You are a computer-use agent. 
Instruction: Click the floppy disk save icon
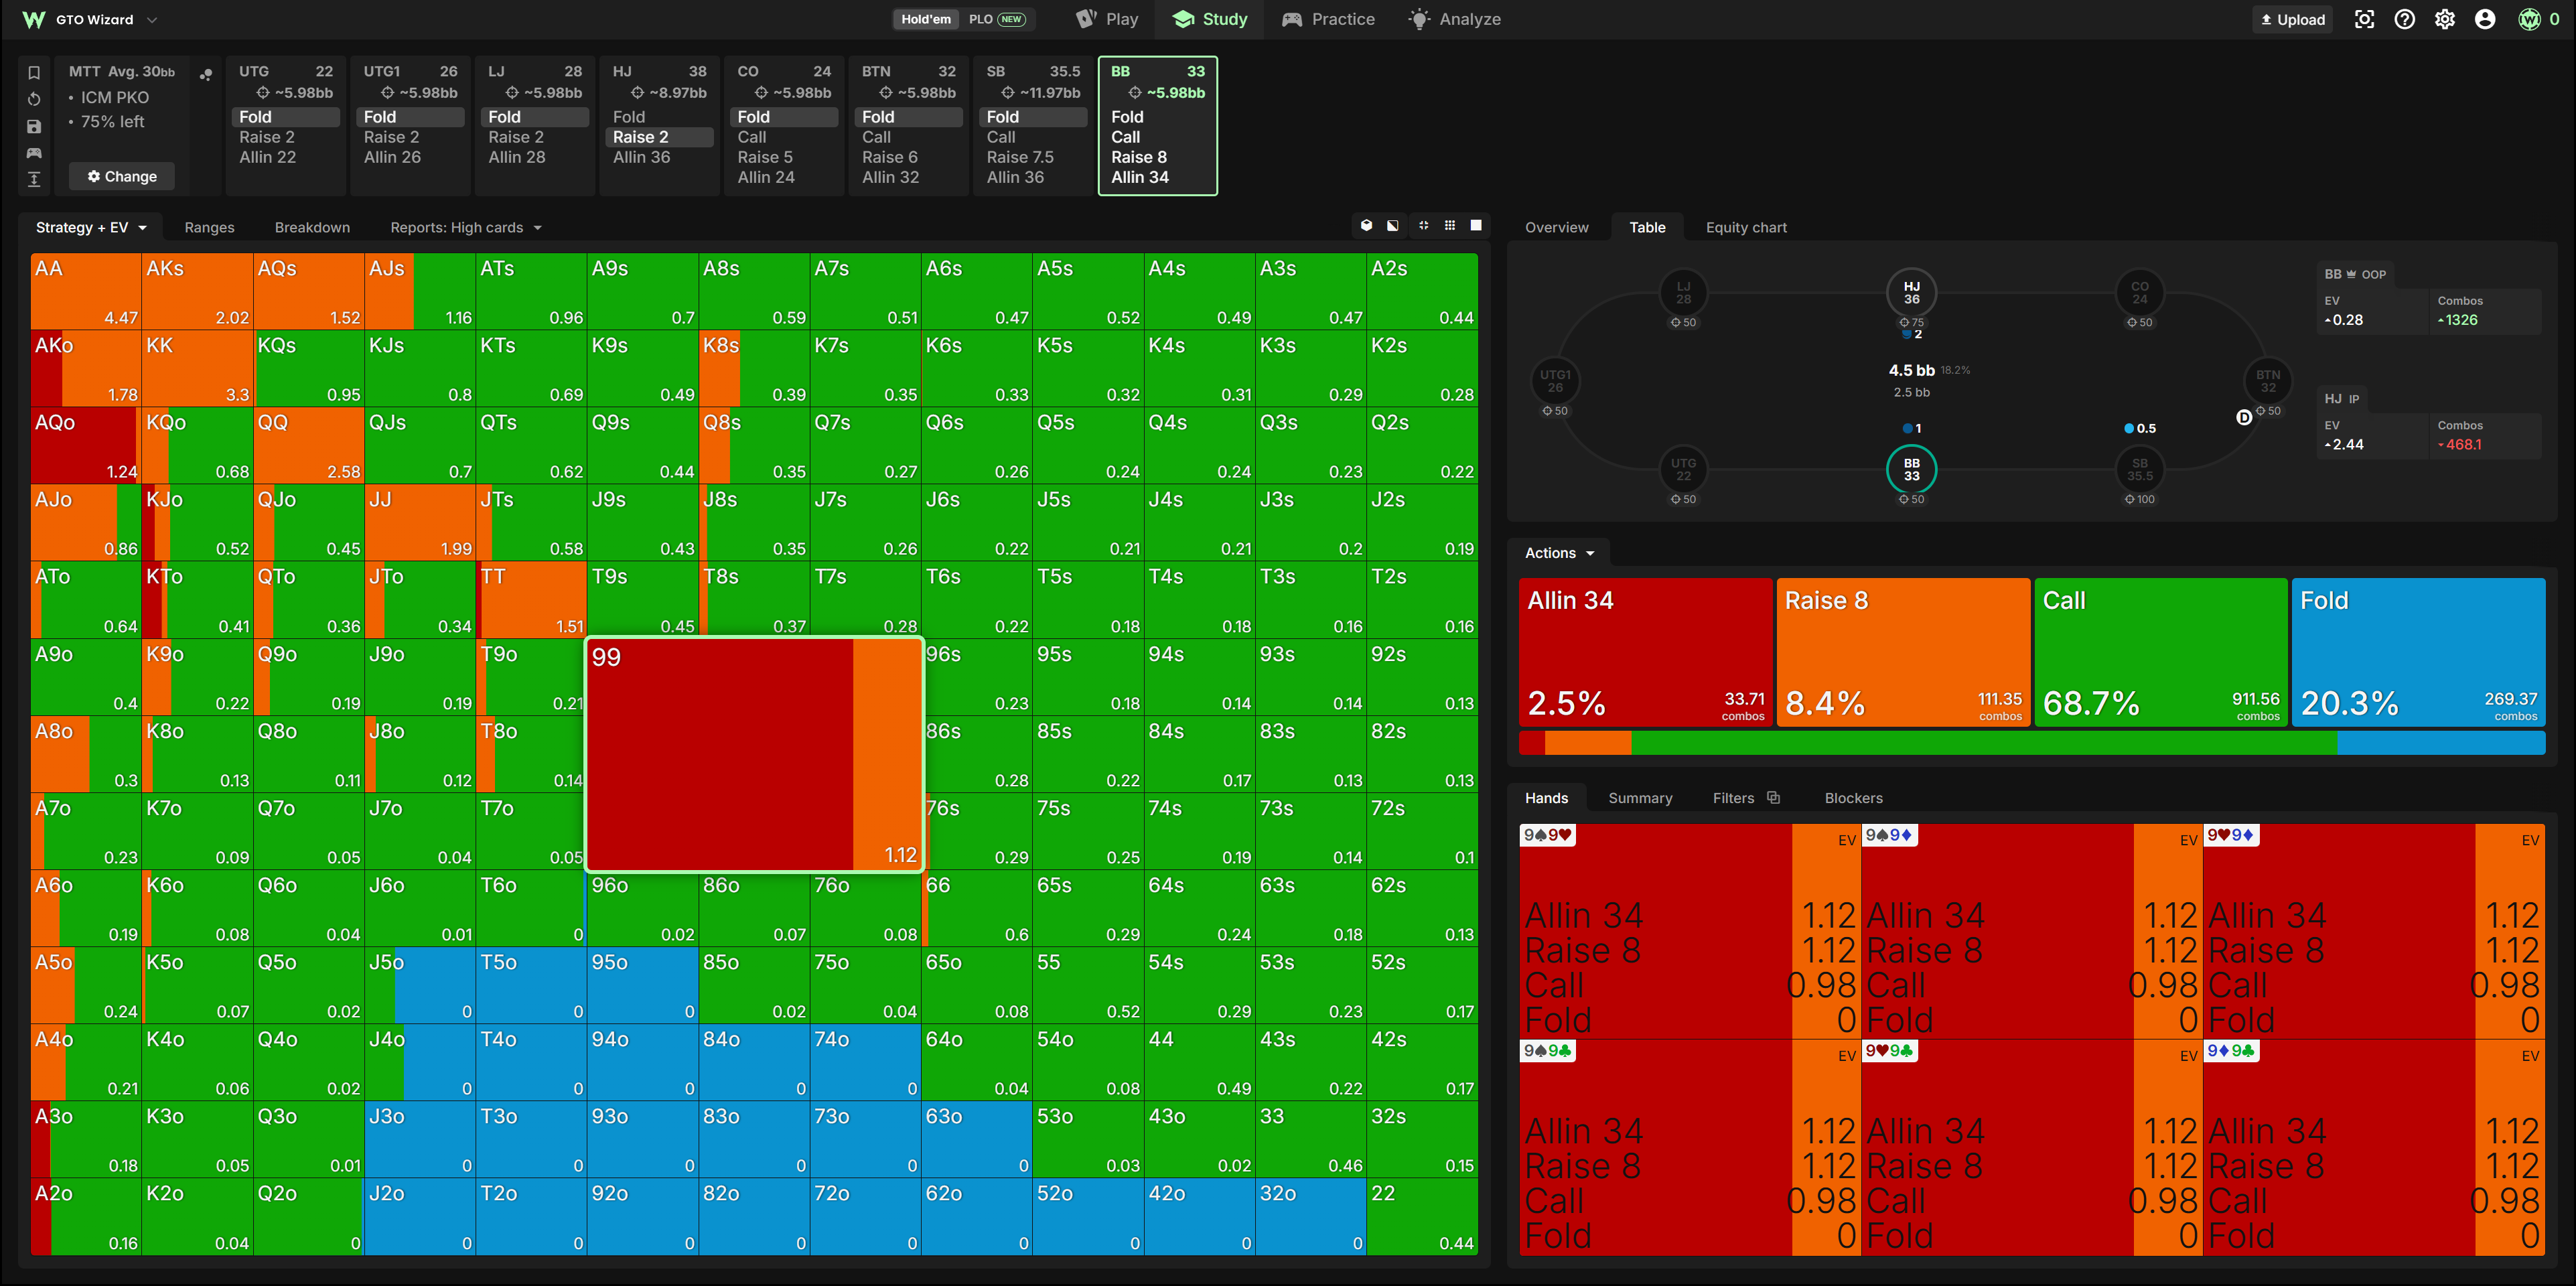34,126
